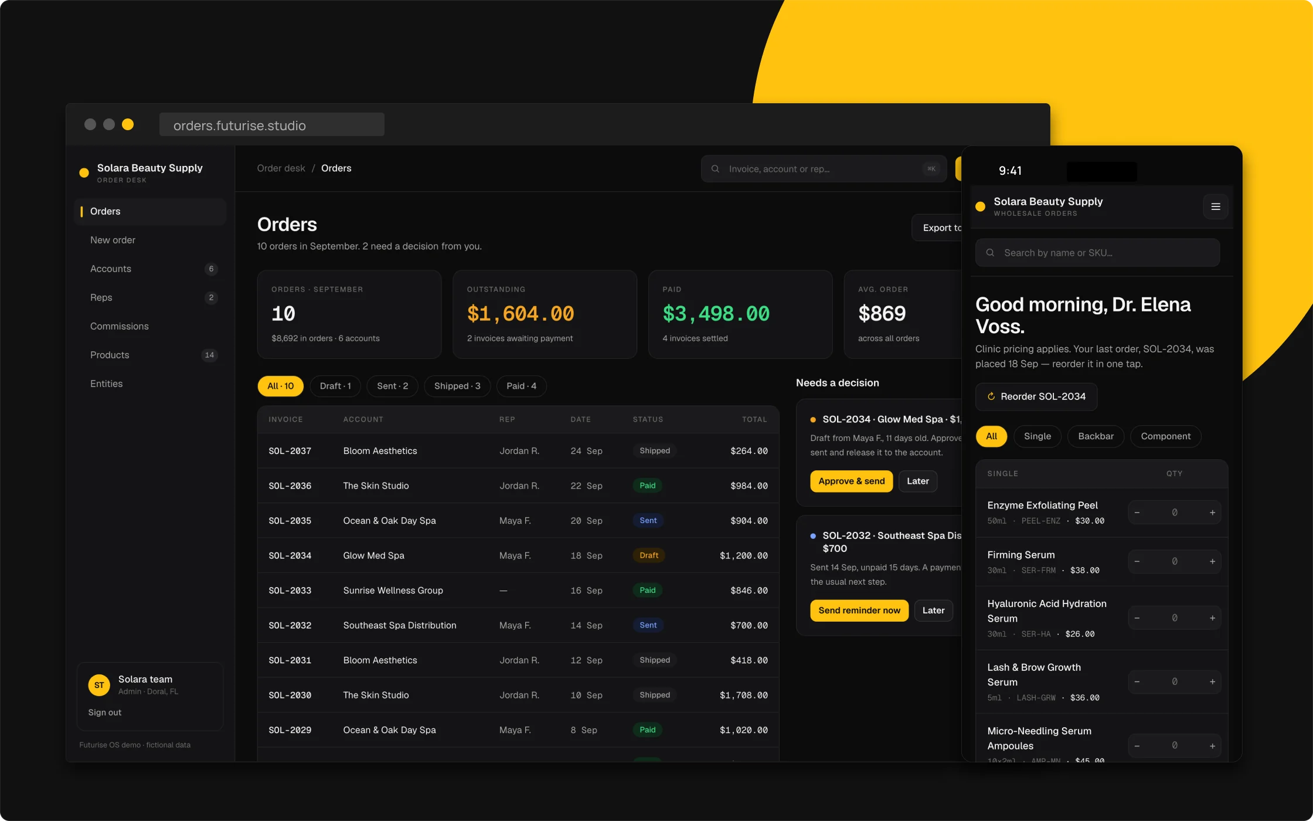Increase Hyaluronic Acid Hydration Serum quantity

coord(1212,618)
